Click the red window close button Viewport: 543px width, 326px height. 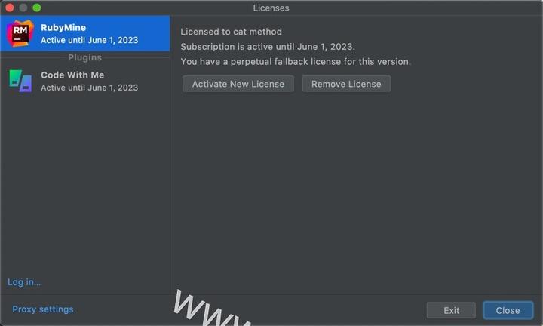10,8
